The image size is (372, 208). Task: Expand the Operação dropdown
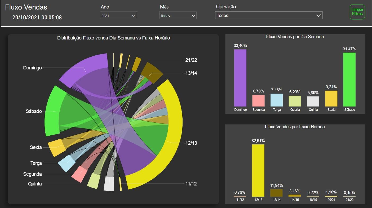tap(269, 15)
